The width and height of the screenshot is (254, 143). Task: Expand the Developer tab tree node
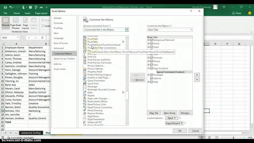148,75
